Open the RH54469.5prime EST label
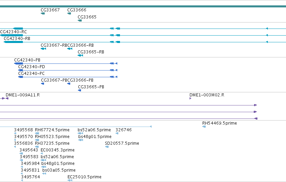286x182 pixels. [x=219, y=123]
